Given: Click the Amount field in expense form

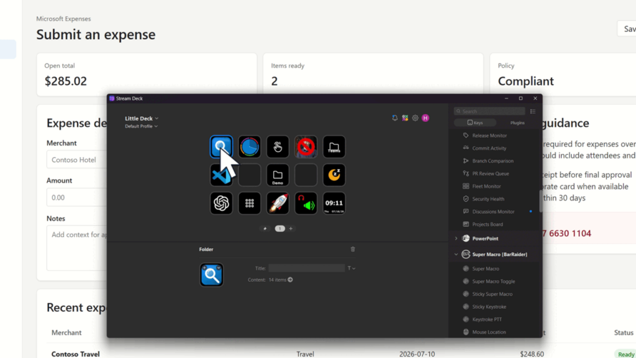Looking at the screenshot, I should point(76,198).
